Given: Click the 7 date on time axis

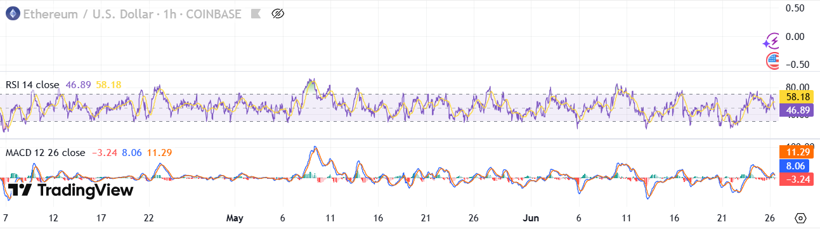Looking at the screenshot, I should tap(5, 218).
